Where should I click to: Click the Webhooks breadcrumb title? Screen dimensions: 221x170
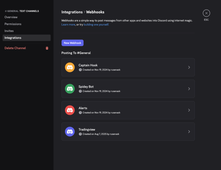[x=95, y=12]
